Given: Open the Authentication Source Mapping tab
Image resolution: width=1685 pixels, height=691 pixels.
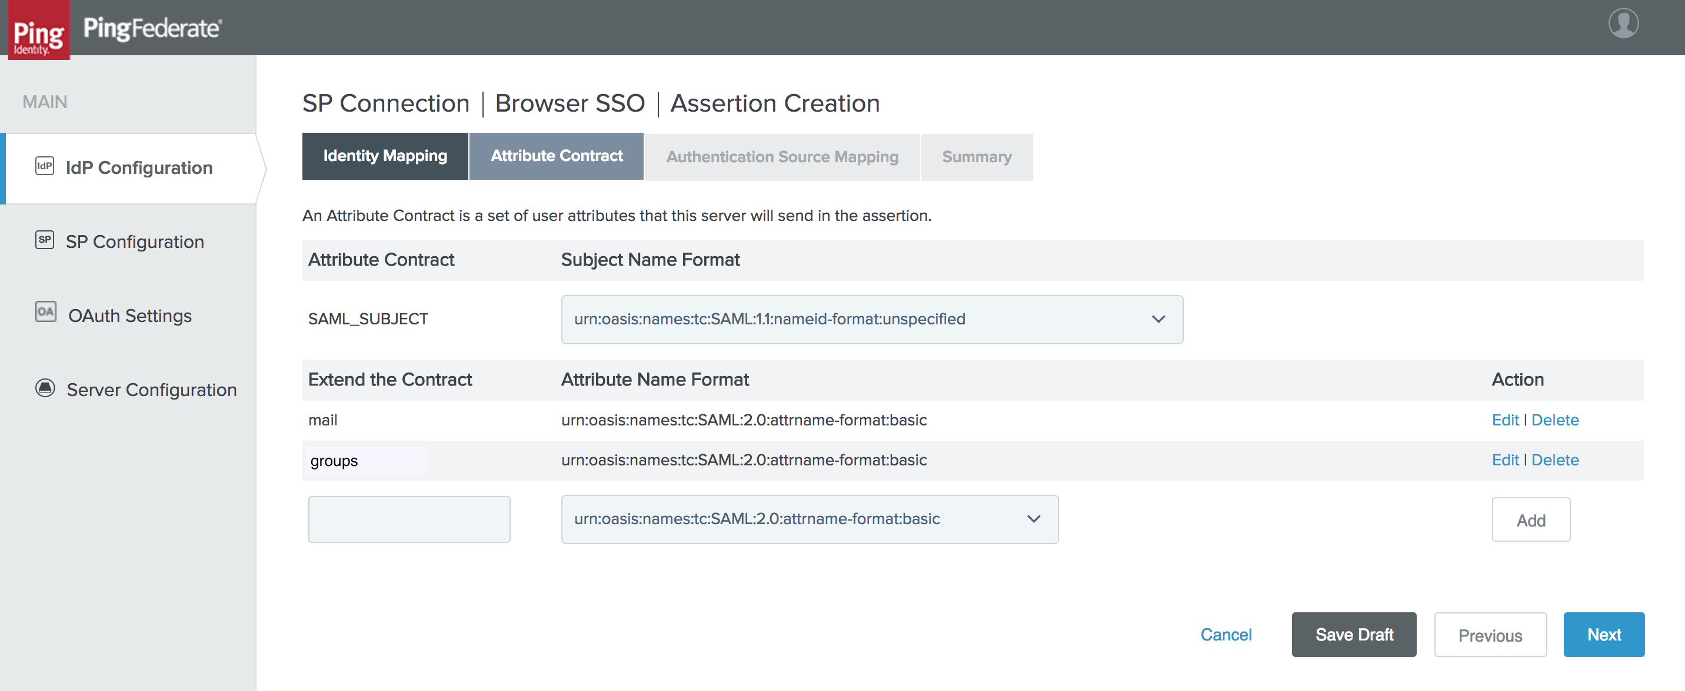Looking at the screenshot, I should point(782,157).
